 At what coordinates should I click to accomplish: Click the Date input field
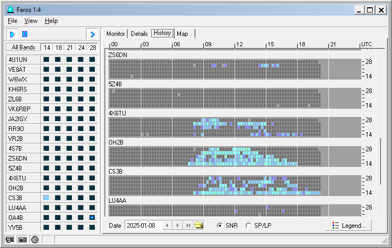click(143, 225)
